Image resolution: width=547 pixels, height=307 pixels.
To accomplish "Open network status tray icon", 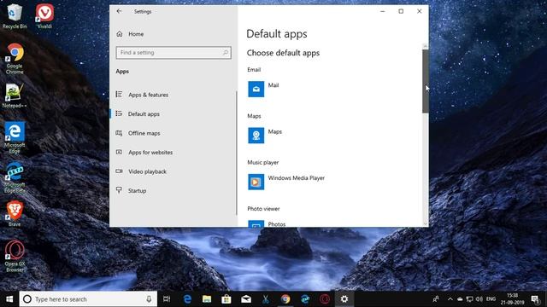I will [x=469, y=299].
